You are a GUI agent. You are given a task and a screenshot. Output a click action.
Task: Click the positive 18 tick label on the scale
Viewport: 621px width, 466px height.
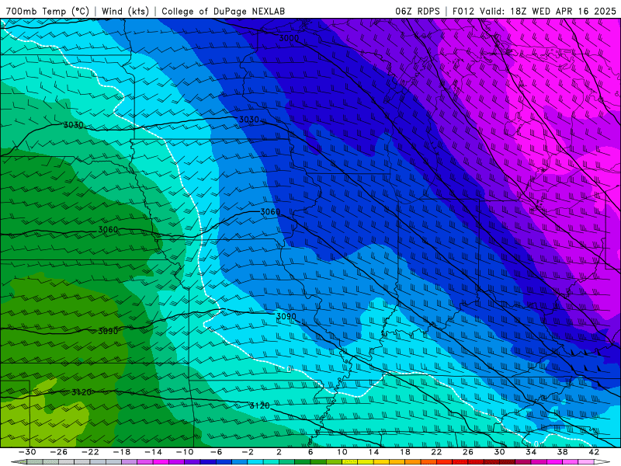pos(404,452)
